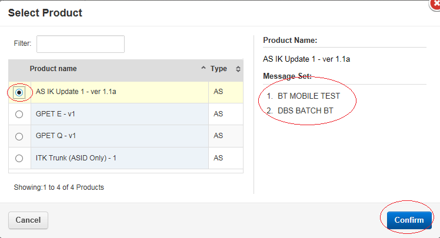The image size is (440, 238).
Task: Close dialog with red X icon
Action: (x=435, y=4)
